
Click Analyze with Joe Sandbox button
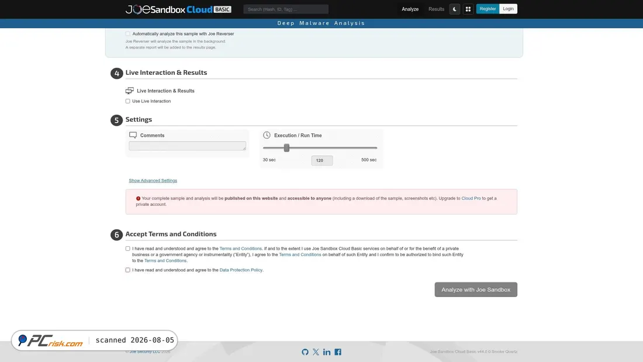point(476,289)
